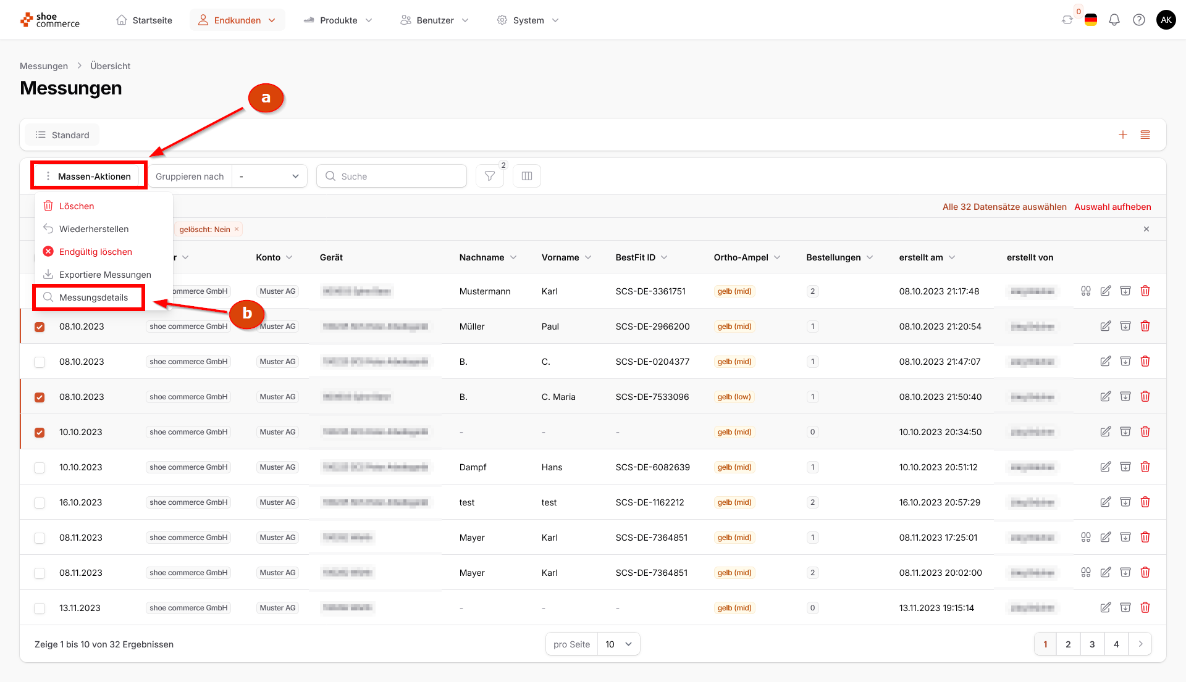
Task: Uncheck the Müller row checkbox
Action: [x=40, y=326]
